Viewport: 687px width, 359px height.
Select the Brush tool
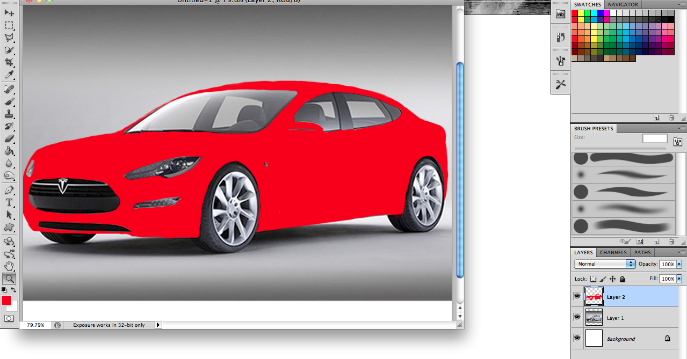(9, 101)
